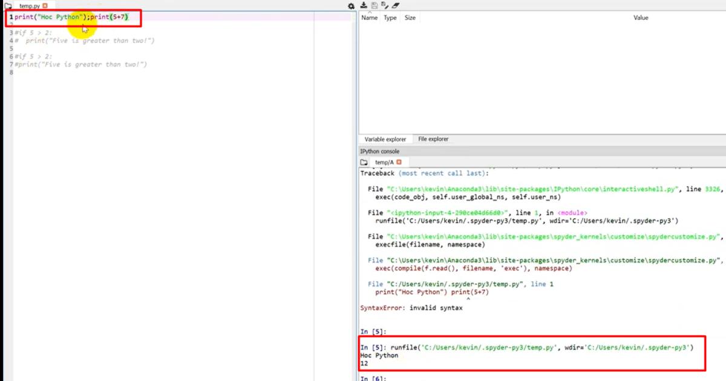Select the Variable explorer tab
Image resolution: width=726 pixels, height=381 pixels.
point(385,139)
